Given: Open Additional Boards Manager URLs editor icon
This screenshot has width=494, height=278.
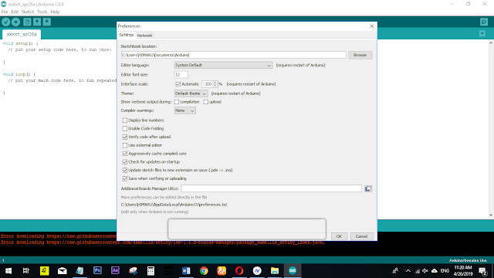Looking at the screenshot, I should [367, 188].
